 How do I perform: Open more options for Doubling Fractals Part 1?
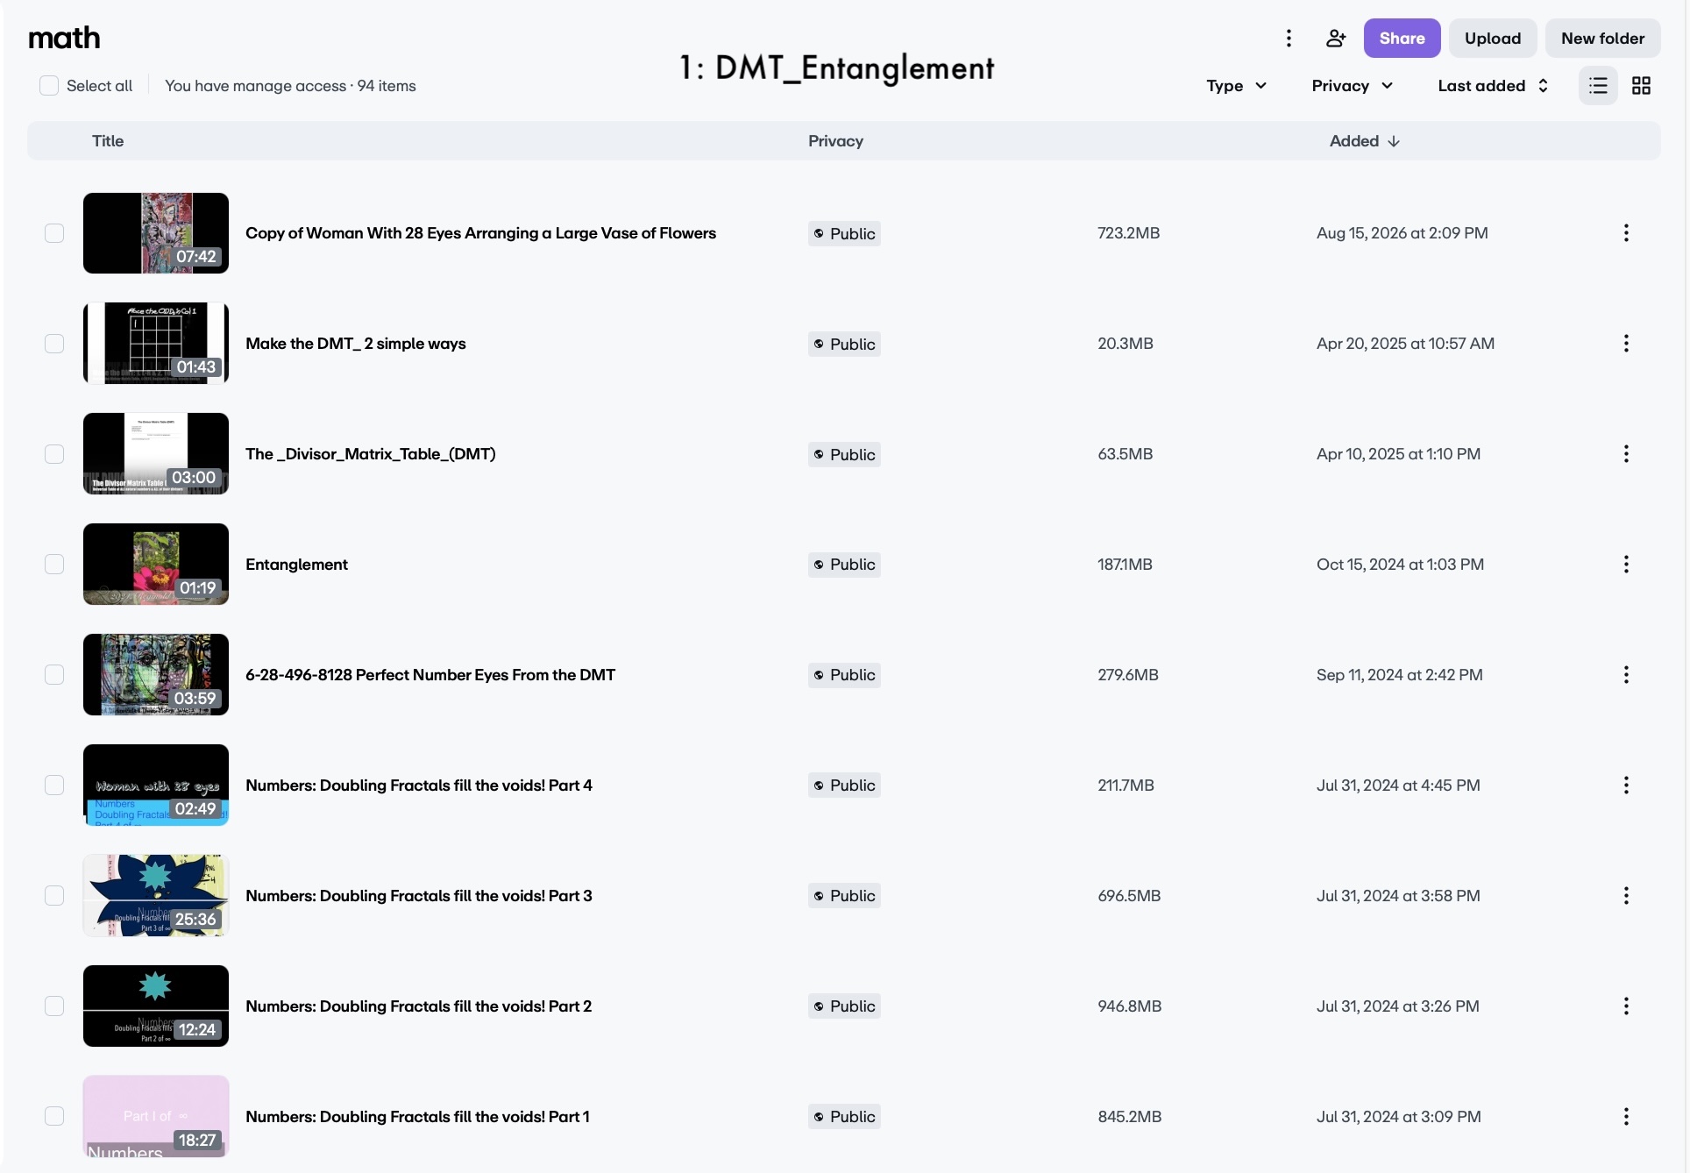click(1626, 1117)
